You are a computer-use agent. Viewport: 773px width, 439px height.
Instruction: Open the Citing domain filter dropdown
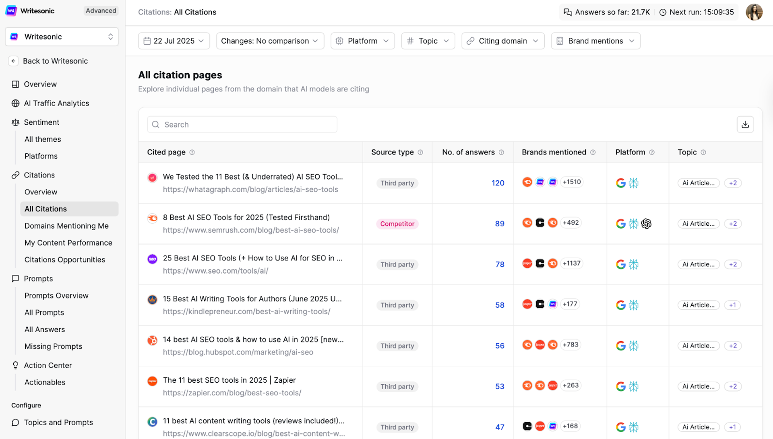[x=503, y=41]
